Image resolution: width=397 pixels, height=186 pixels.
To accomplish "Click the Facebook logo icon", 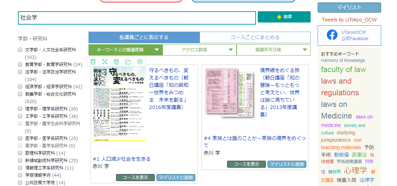I will pos(332,35).
